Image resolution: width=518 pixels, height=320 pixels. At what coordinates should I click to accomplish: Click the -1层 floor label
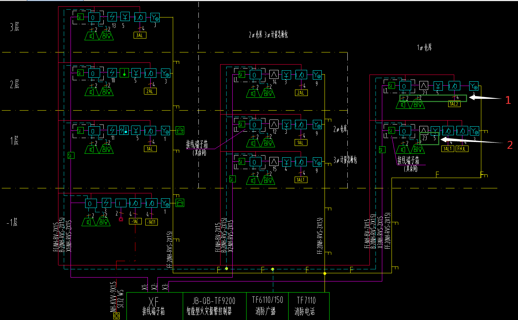click(x=12, y=222)
